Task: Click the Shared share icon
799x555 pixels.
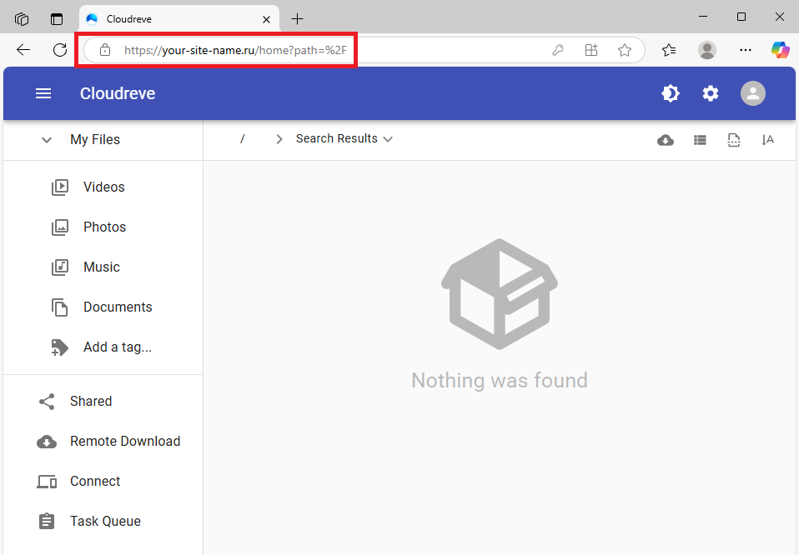Action: (47, 402)
